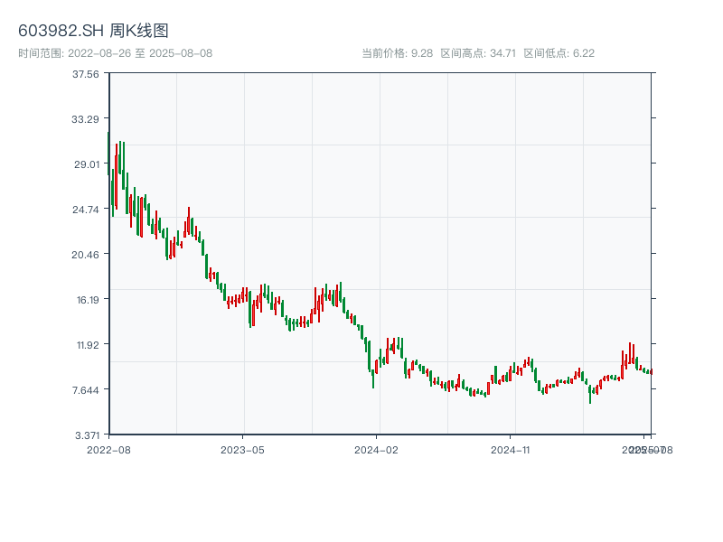Image resolution: width=723 pixels, height=542 pixels.
Task: Click the 2022-08 x-axis date label
Action: point(108,449)
